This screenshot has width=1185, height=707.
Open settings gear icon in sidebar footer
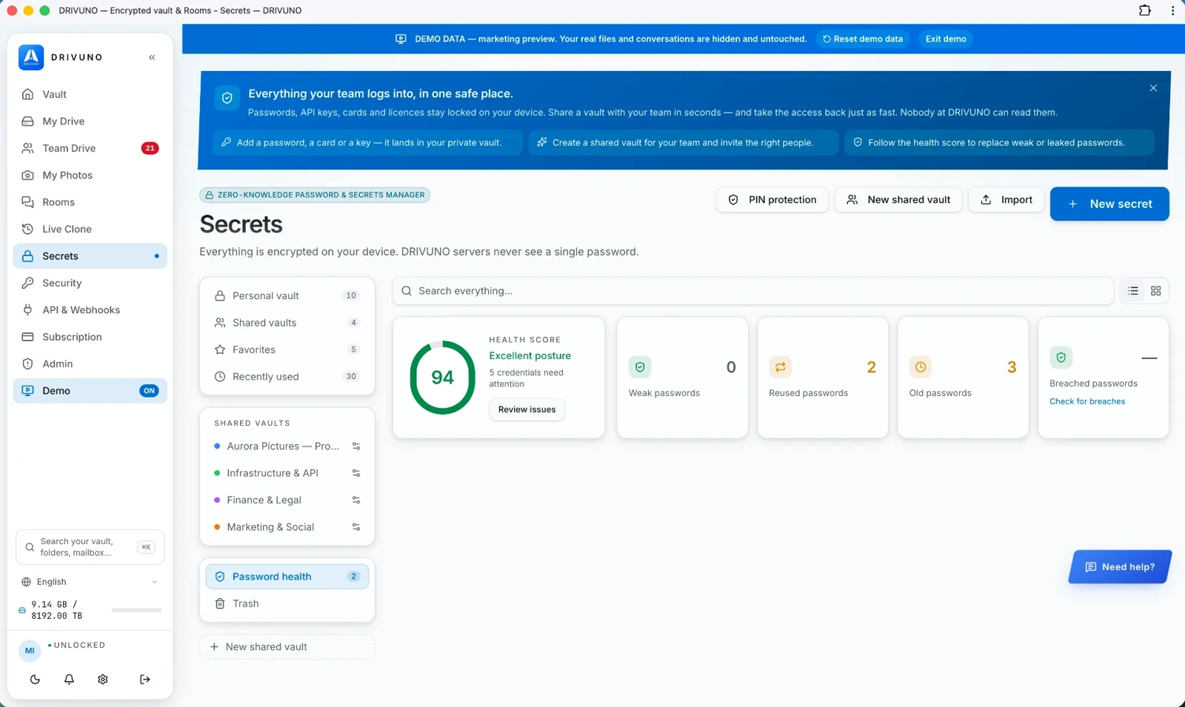click(103, 679)
